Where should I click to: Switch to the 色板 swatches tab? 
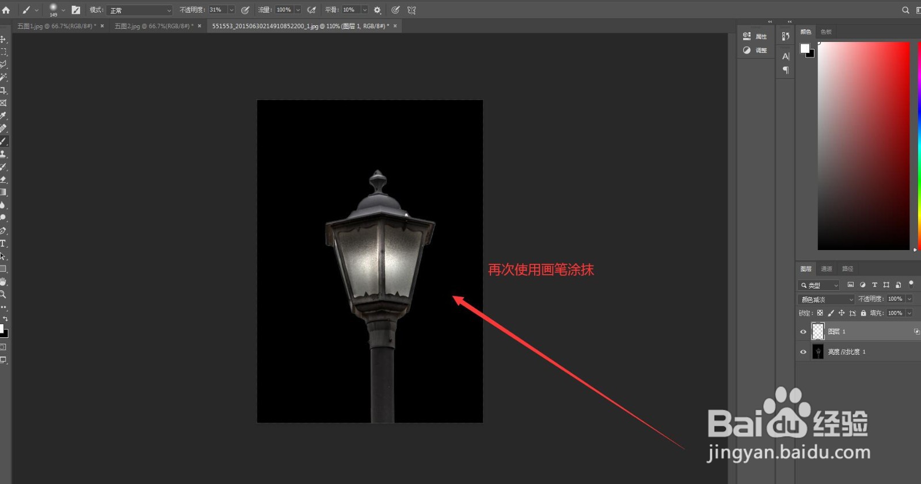pos(826,32)
